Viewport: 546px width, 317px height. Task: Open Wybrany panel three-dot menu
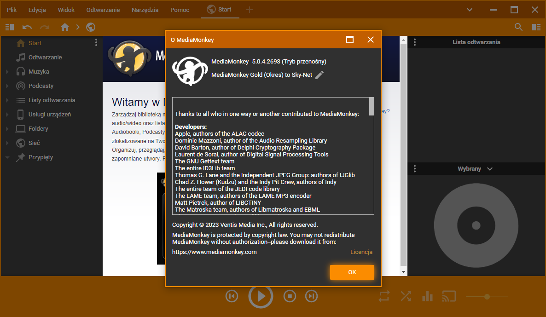click(x=415, y=169)
